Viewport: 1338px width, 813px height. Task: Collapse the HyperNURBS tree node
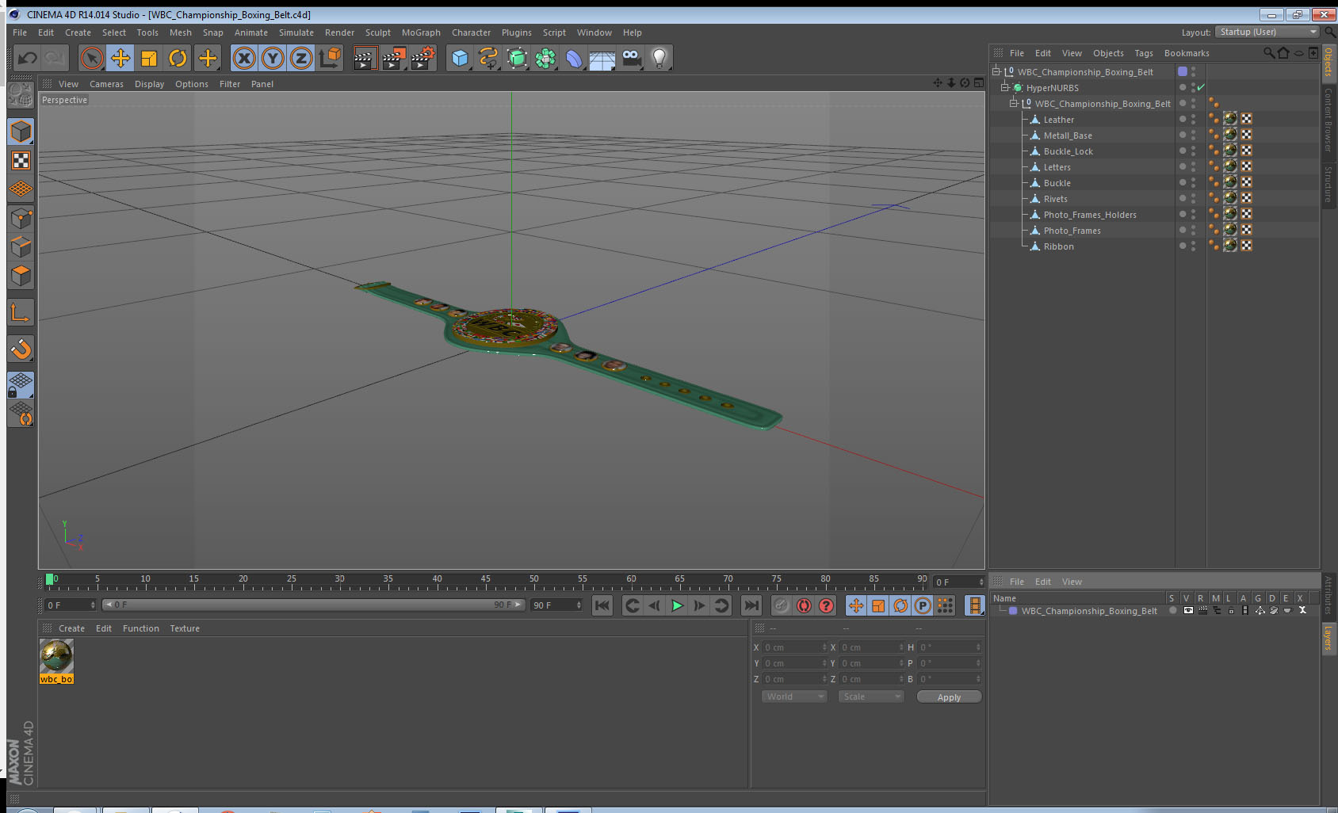pyautogui.click(x=1005, y=87)
